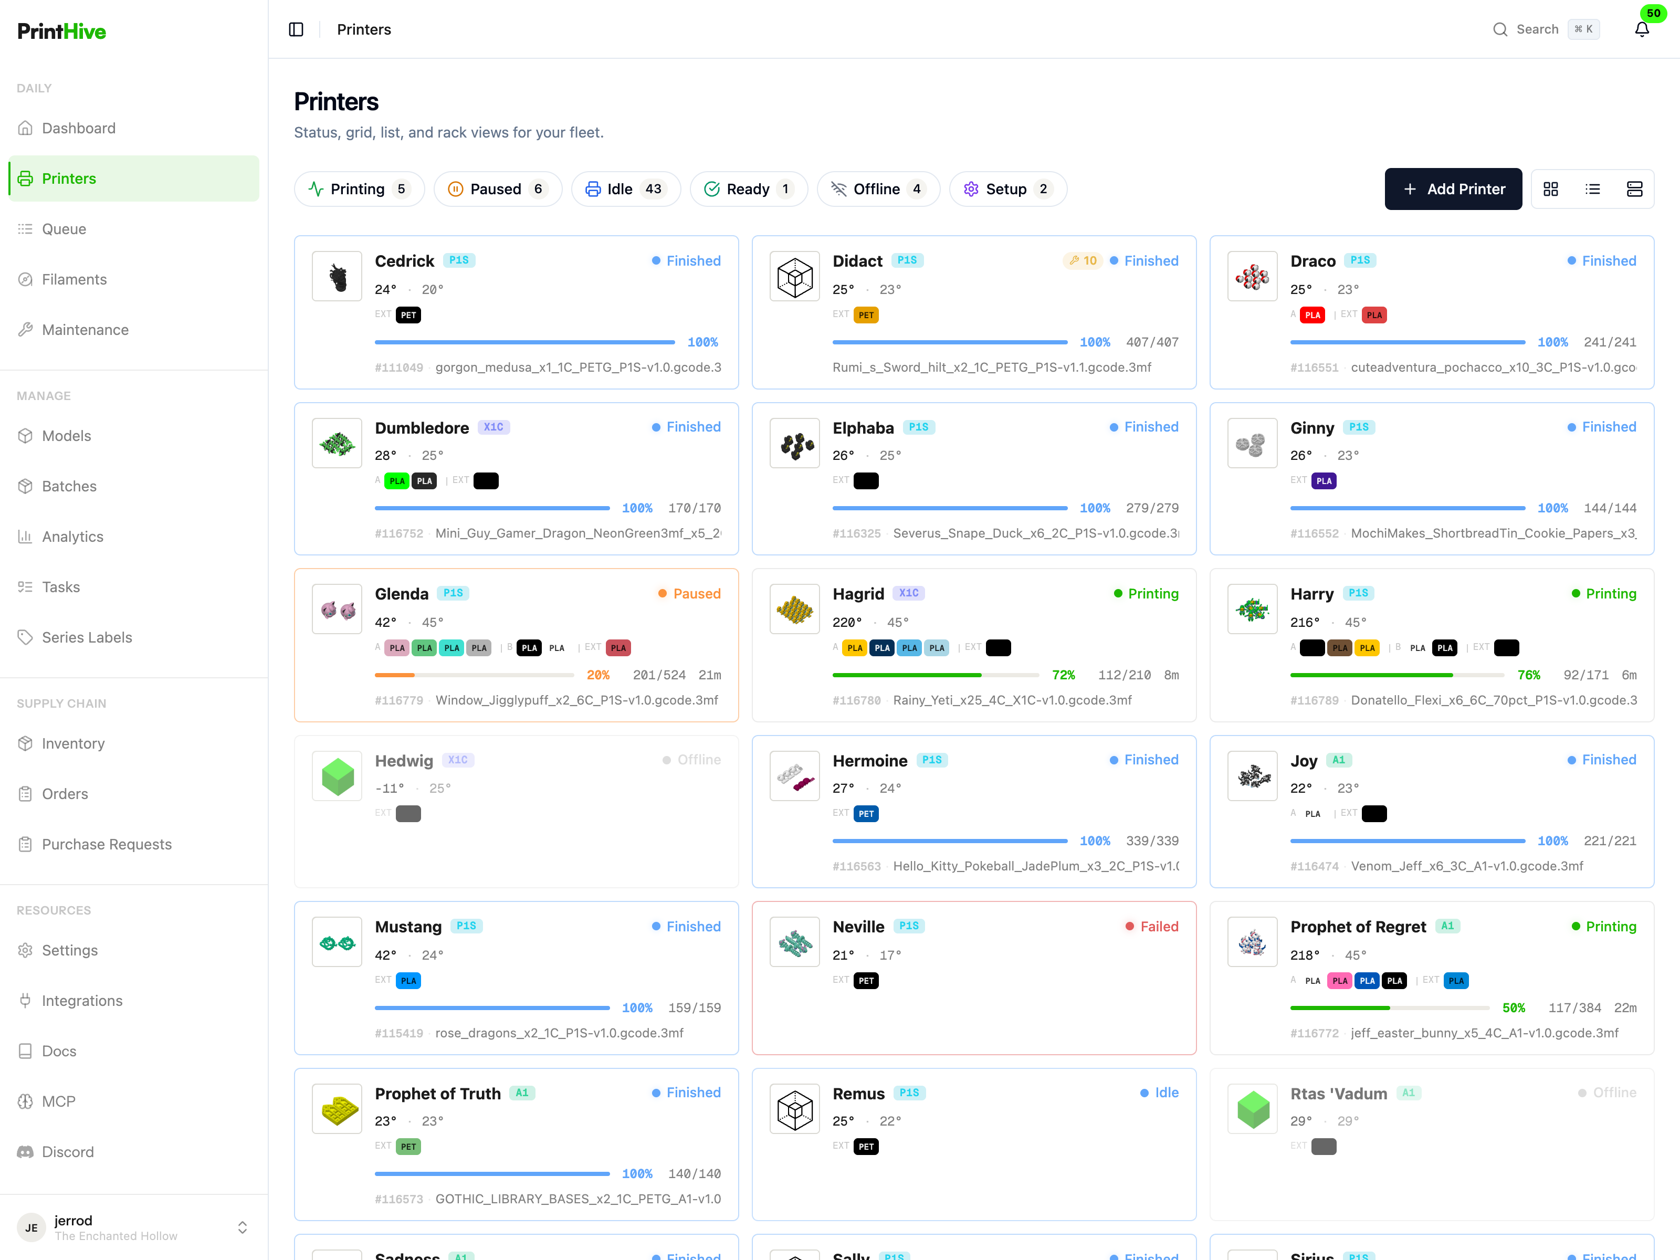This screenshot has height=1260, width=1680.
Task: Click the Docs book icon
Action: (26, 1051)
